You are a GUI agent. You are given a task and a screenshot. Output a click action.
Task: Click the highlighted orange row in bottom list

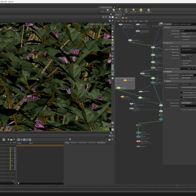tap(40, 145)
